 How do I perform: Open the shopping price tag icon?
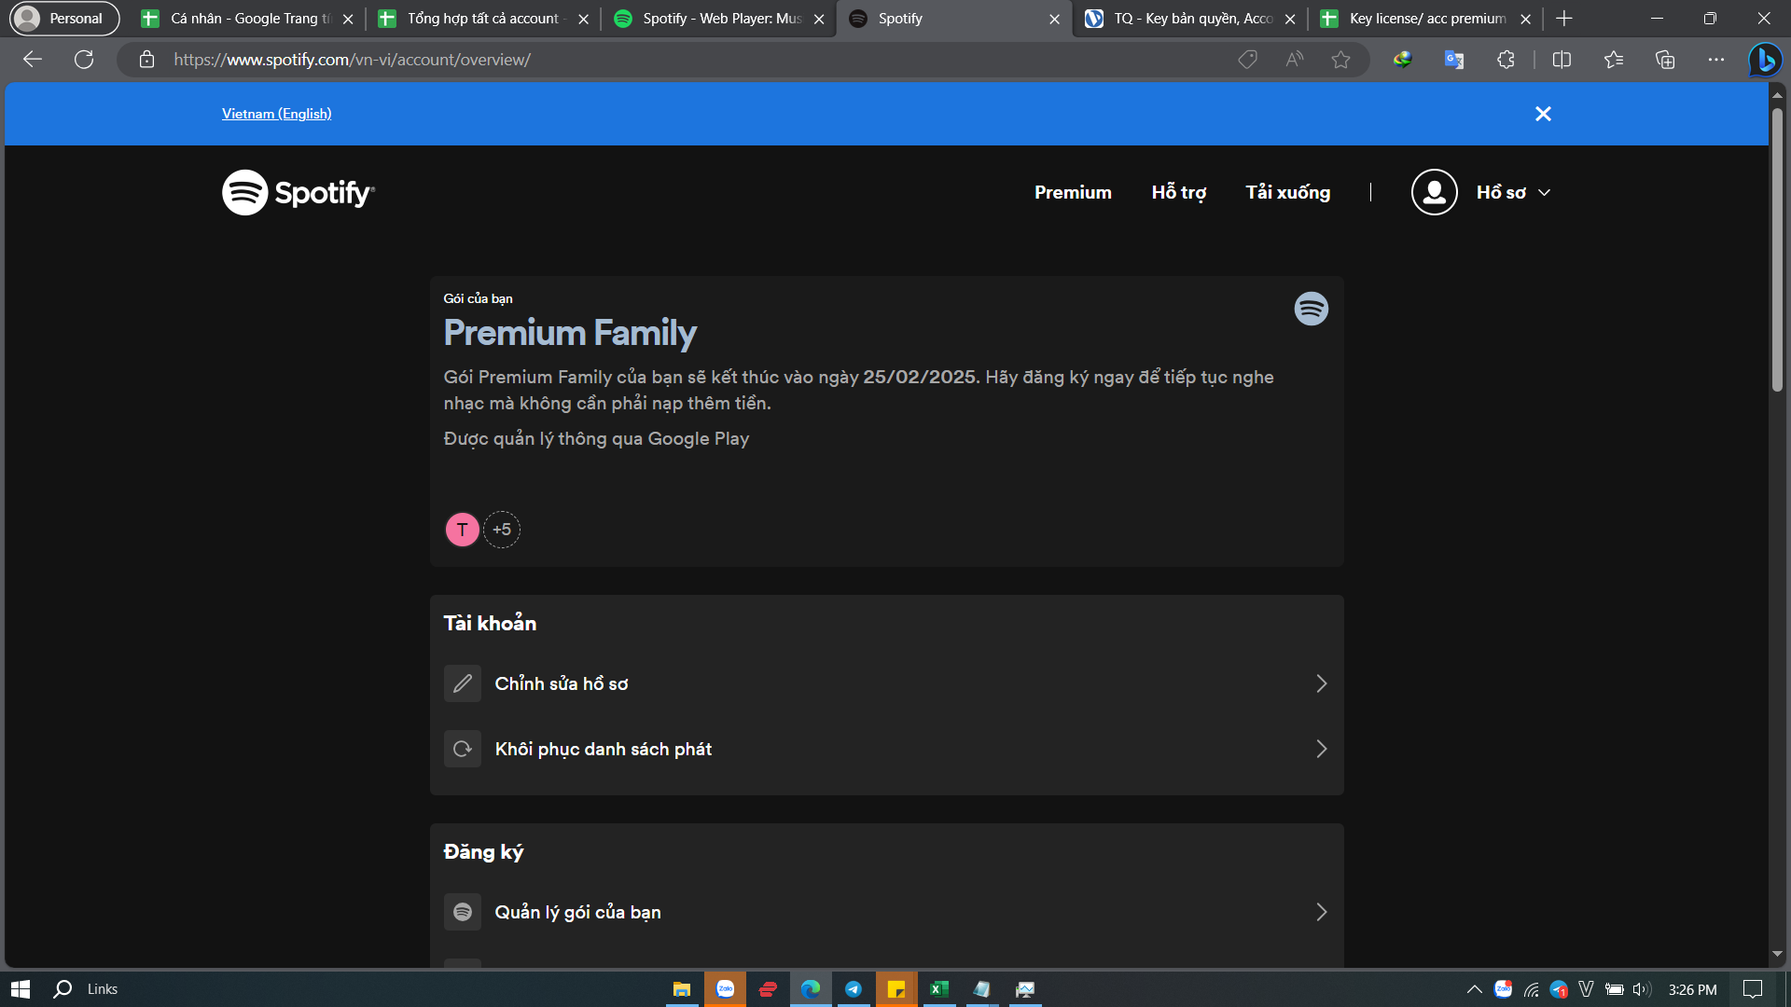[x=1247, y=60]
